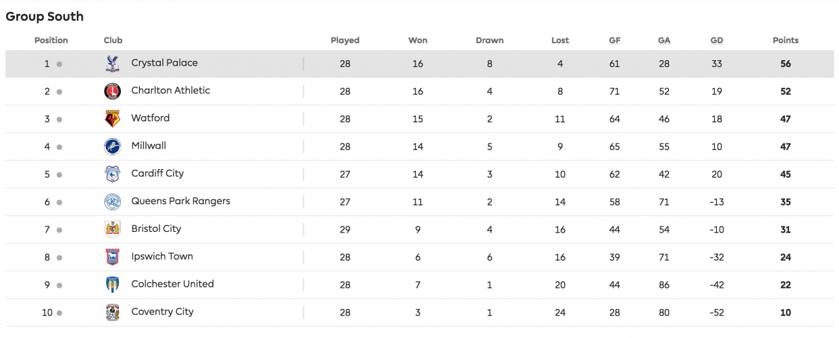
Task: Sort by the Played column header
Action: click(x=345, y=41)
